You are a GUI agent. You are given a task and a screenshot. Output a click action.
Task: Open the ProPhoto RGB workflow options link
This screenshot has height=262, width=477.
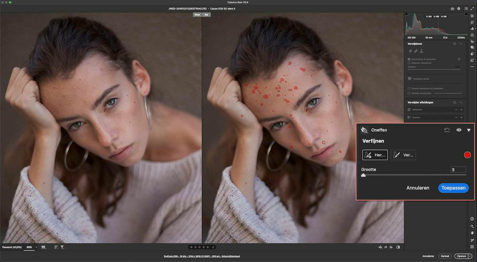tap(202, 256)
